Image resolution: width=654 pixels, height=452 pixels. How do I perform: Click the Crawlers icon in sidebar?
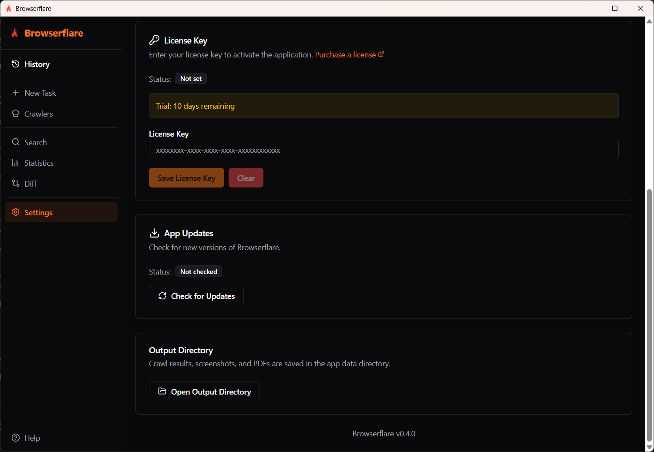pos(16,114)
